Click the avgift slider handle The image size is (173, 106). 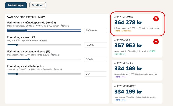17,45
